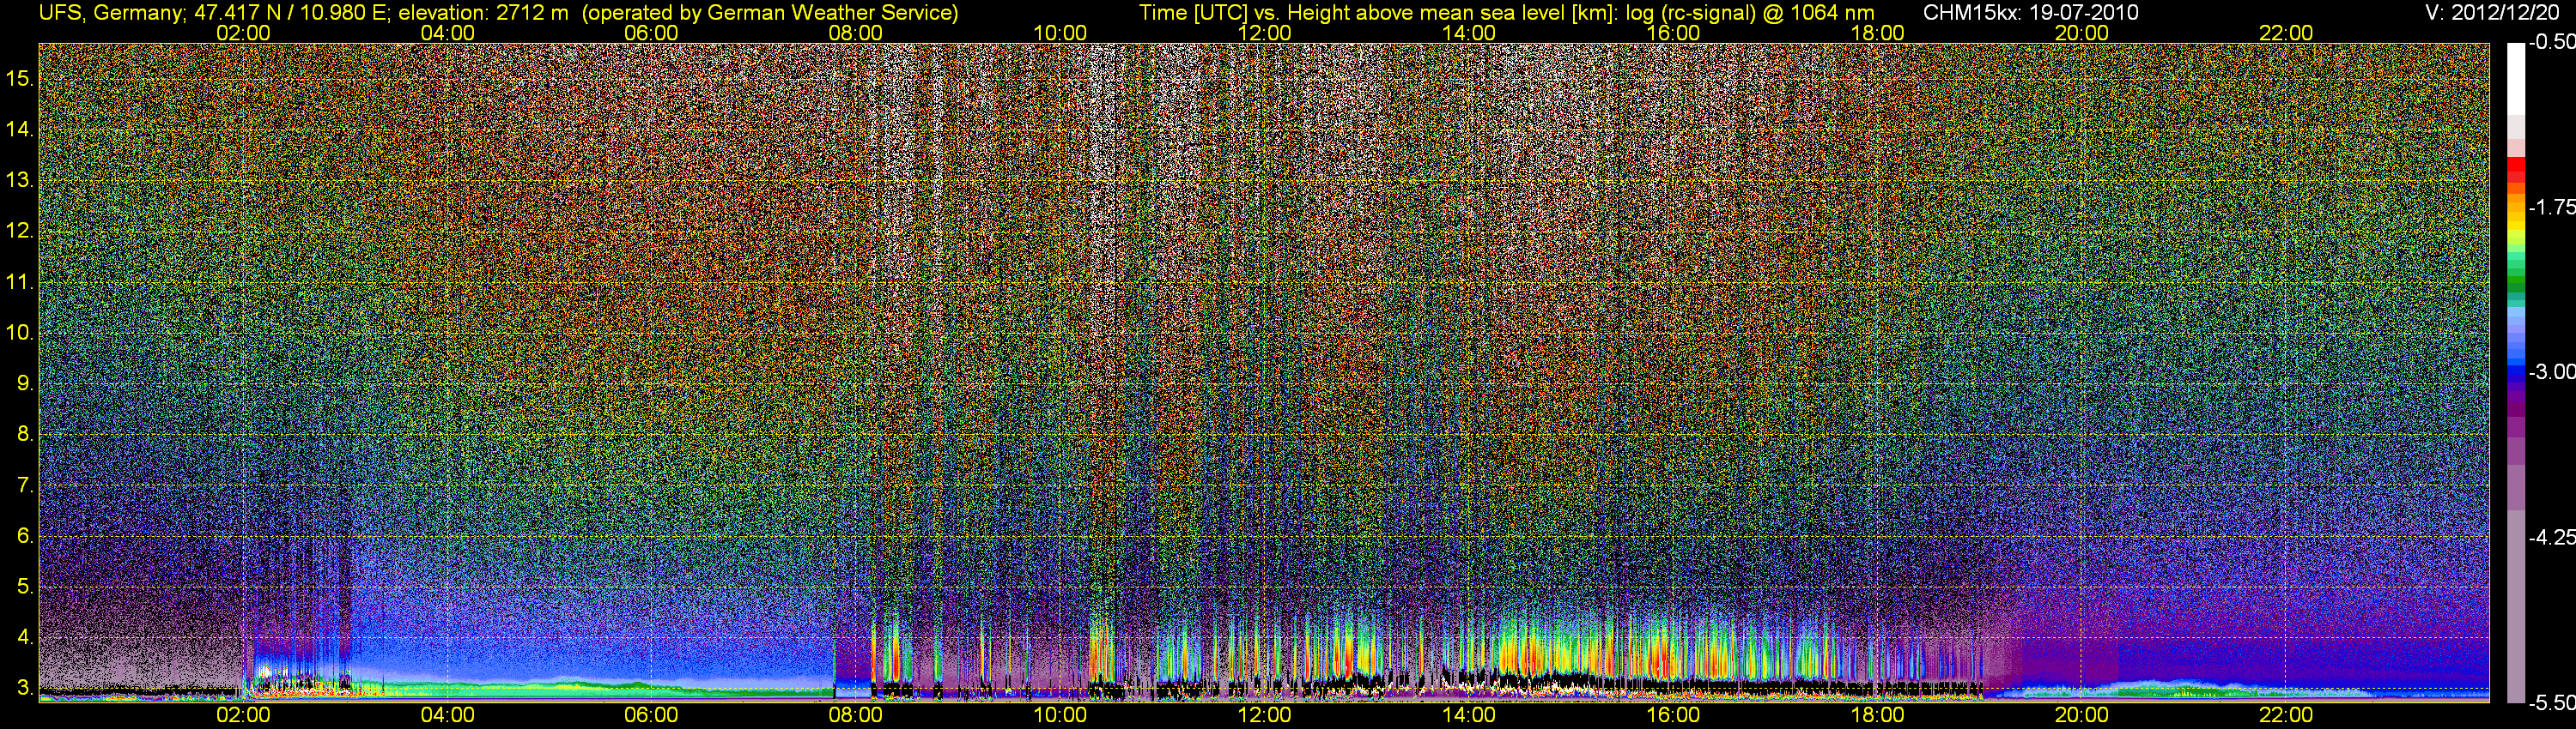Click the 16:00 label on the top time axis

coord(1672,33)
